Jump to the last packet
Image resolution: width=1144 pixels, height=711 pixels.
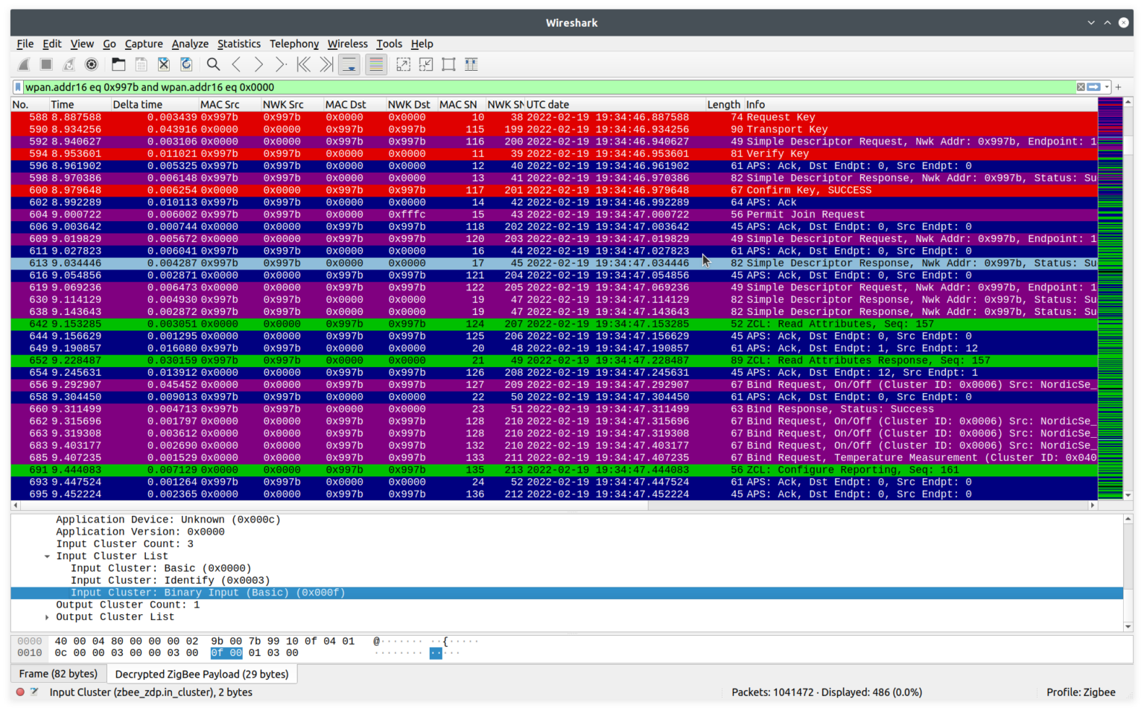point(325,64)
